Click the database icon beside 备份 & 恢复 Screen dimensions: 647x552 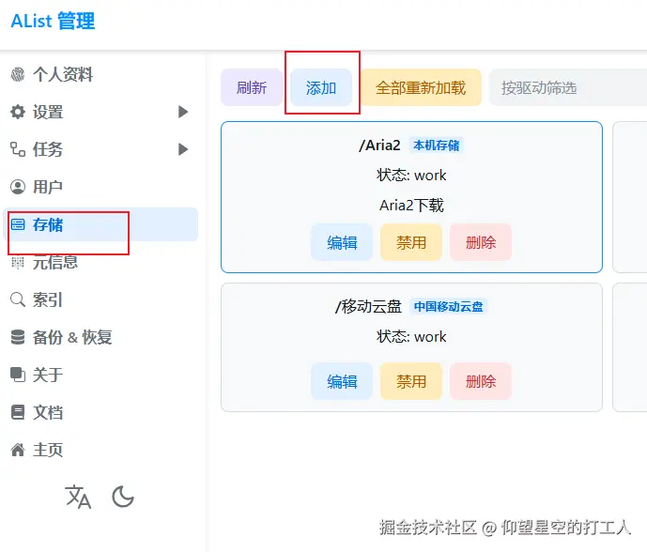coord(18,338)
